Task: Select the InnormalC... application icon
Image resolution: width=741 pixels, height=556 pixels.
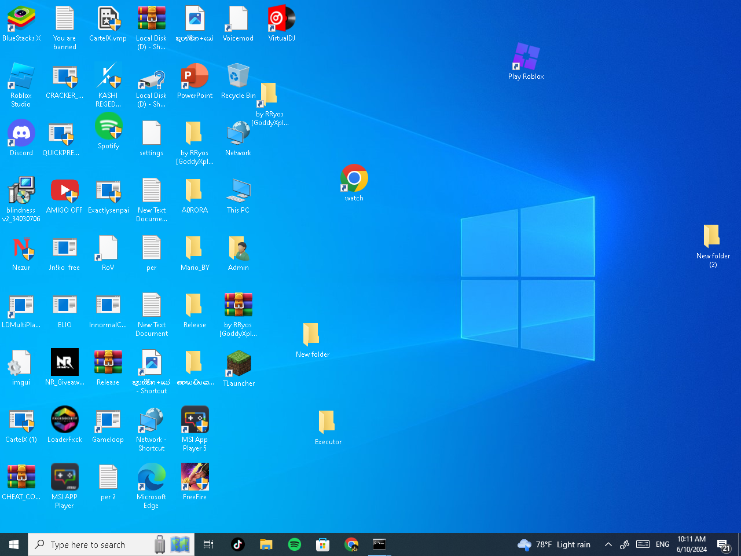Action: (x=108, y=311)
